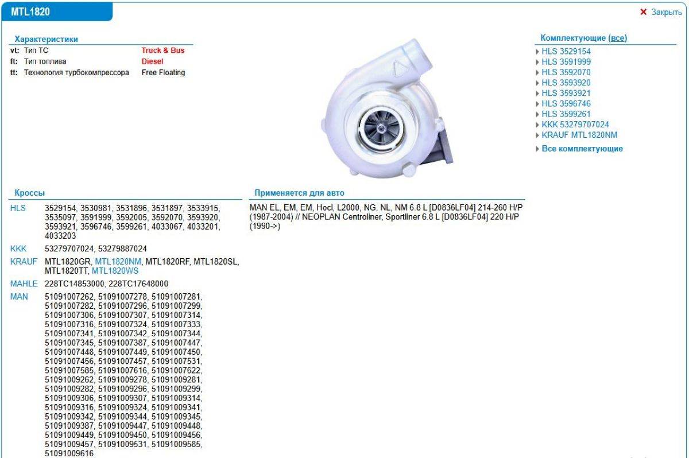
Task: Click the 'все' link in Комплектующие header
Action: click(617, 38)
